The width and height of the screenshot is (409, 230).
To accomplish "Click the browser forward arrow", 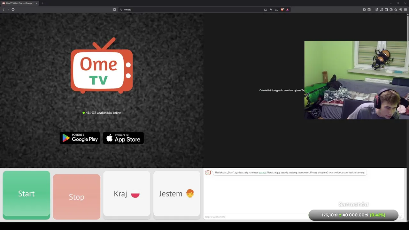I will [x=8, y=10].
